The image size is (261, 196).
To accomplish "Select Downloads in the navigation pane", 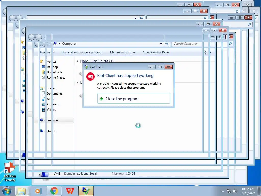I will [55, 72].
